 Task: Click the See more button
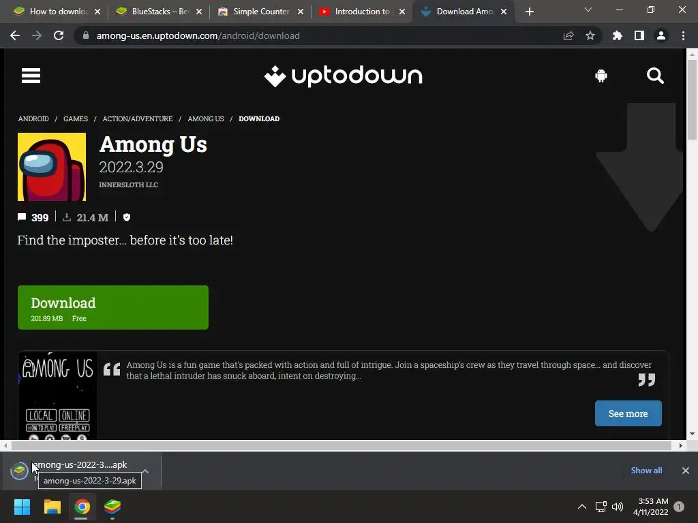pyautogui.click(x=628, y=413)
